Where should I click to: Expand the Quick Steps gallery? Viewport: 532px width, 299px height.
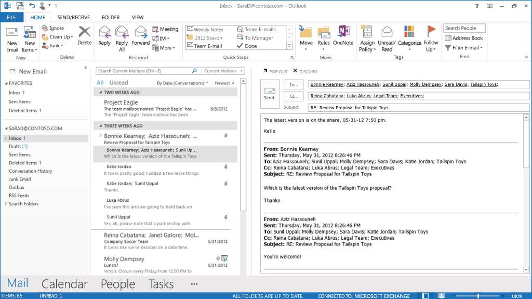[289, 46]
